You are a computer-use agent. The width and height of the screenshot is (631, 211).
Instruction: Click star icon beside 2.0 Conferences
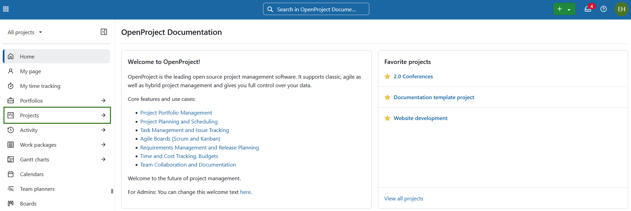click(387, 76)
